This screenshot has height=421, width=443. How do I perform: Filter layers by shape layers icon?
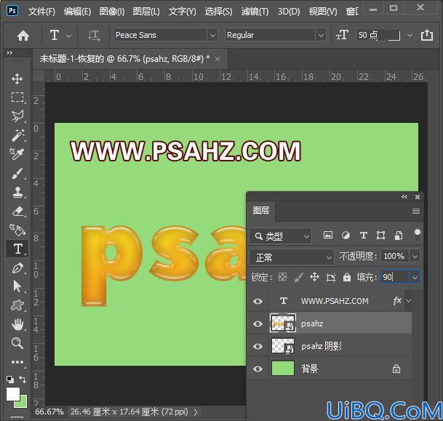tap(381, 235)
